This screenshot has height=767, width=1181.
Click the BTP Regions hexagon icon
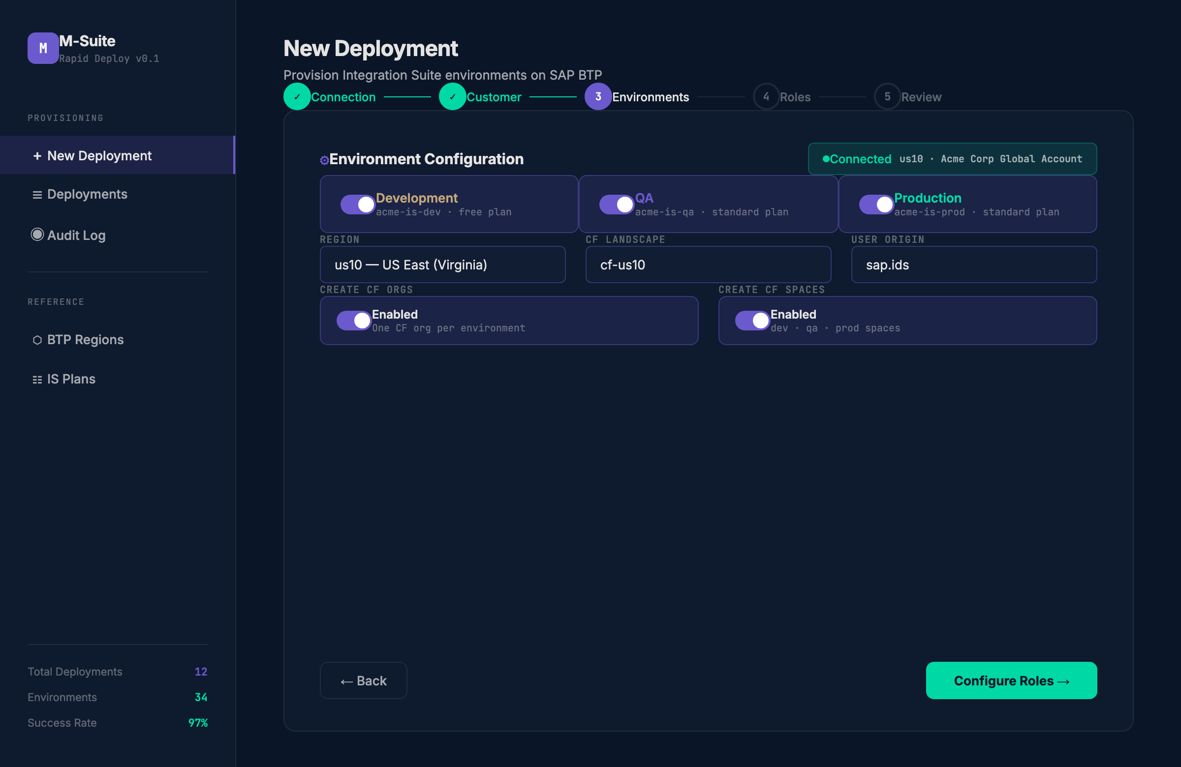point(37,340)
